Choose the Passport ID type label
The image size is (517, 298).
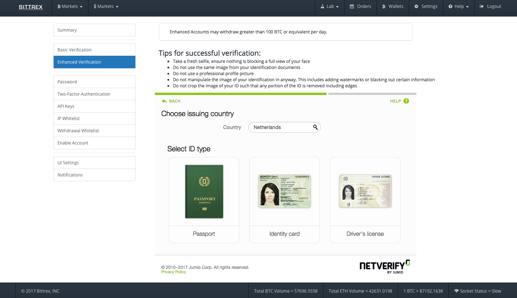[204, 234]
